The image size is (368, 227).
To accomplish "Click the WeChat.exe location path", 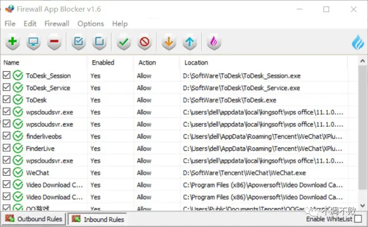I will 244,173.
